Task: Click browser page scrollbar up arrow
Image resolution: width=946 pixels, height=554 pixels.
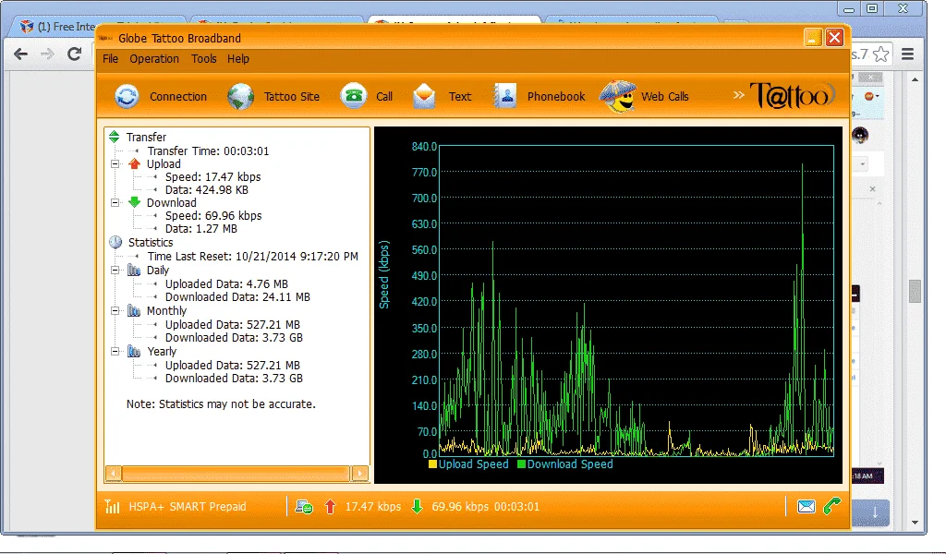Action: pyautogui.click(x=916, y=79)
